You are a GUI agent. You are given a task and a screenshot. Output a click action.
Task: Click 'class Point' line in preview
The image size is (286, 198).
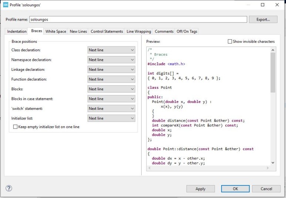159,87
